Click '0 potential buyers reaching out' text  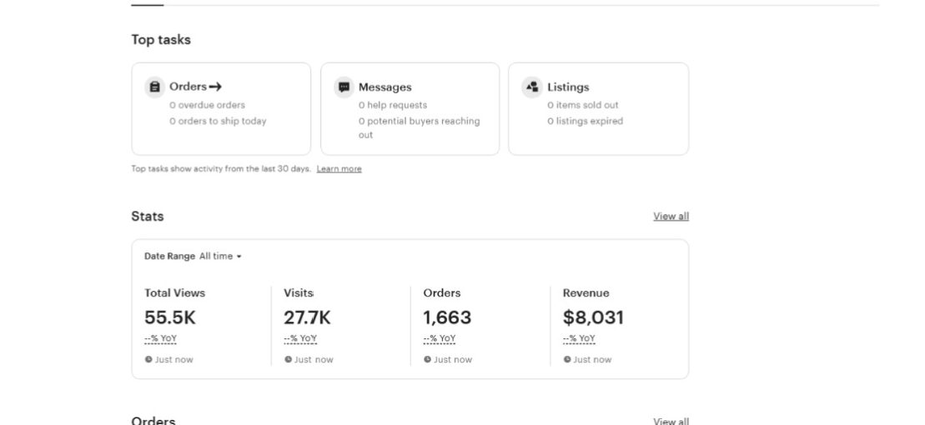coord(420,127)
